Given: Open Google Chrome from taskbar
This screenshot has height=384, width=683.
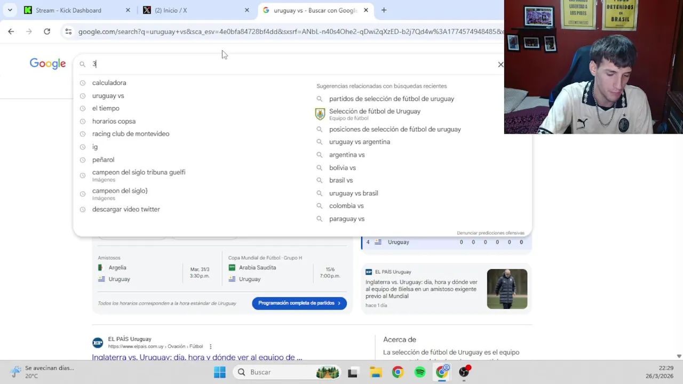Looking at the screenshot, I should click(398, 372).
